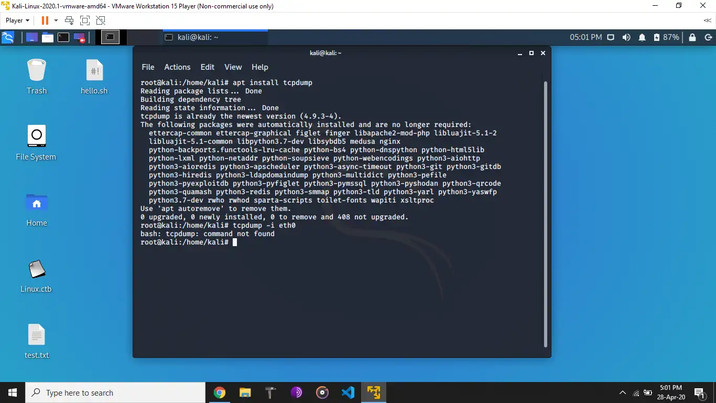Expand the power options arrow next to pause
Image resolution: width=716 pixels, height=403 pixels.
[x=56, y=20]
